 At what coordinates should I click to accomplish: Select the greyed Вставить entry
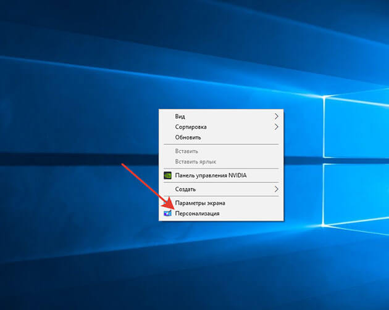(221, 151)
